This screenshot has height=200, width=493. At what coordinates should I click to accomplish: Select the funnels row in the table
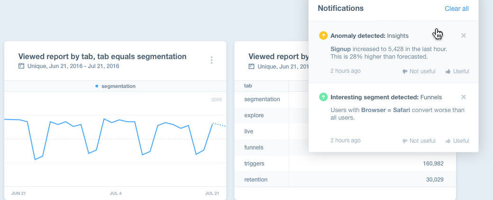[x=254, y=147]
